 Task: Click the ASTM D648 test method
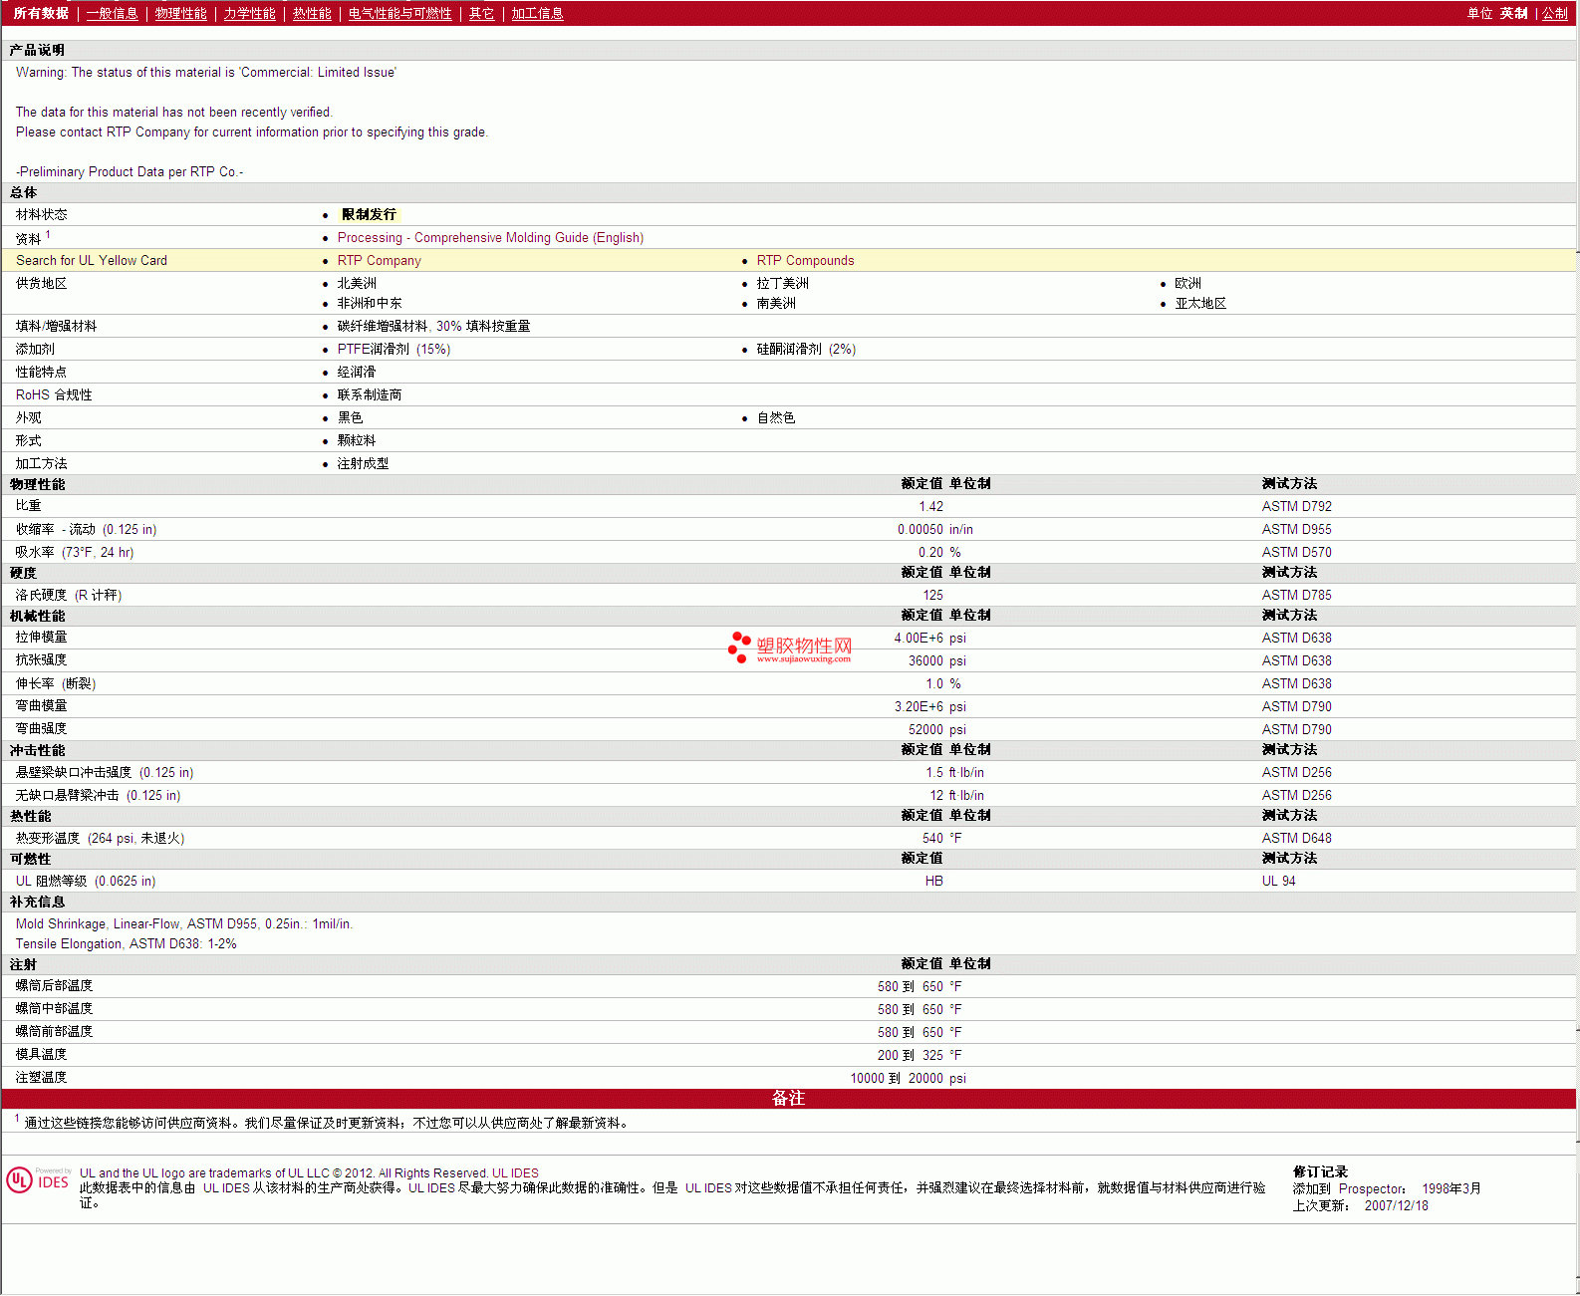tap(1297, 839)
